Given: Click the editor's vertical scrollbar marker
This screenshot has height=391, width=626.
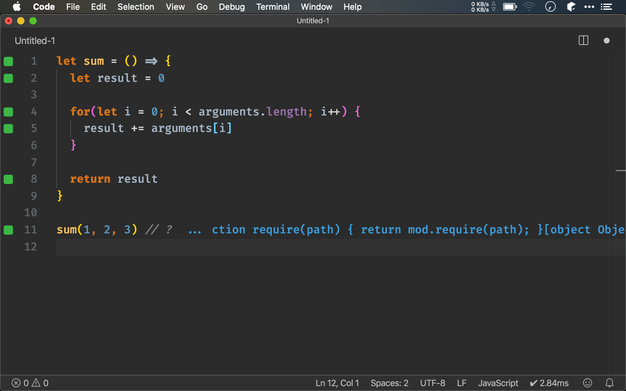Looking at the screenshot, I should [x=620, y=170].
